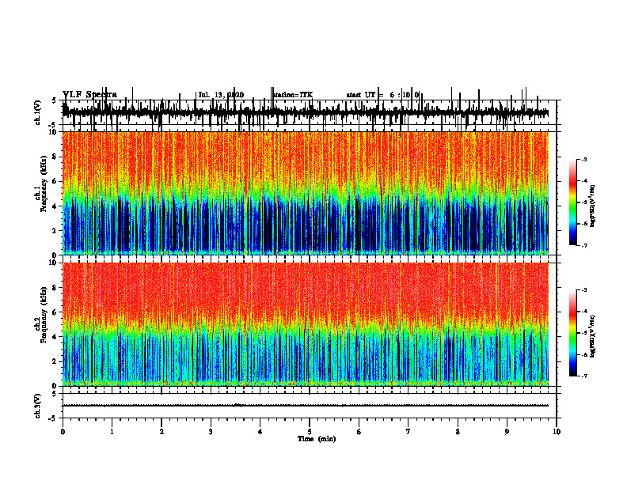Click the "ch.1(V)" waveform axis label
Viewport: 627px width, 484px height.
click(38, 112)
